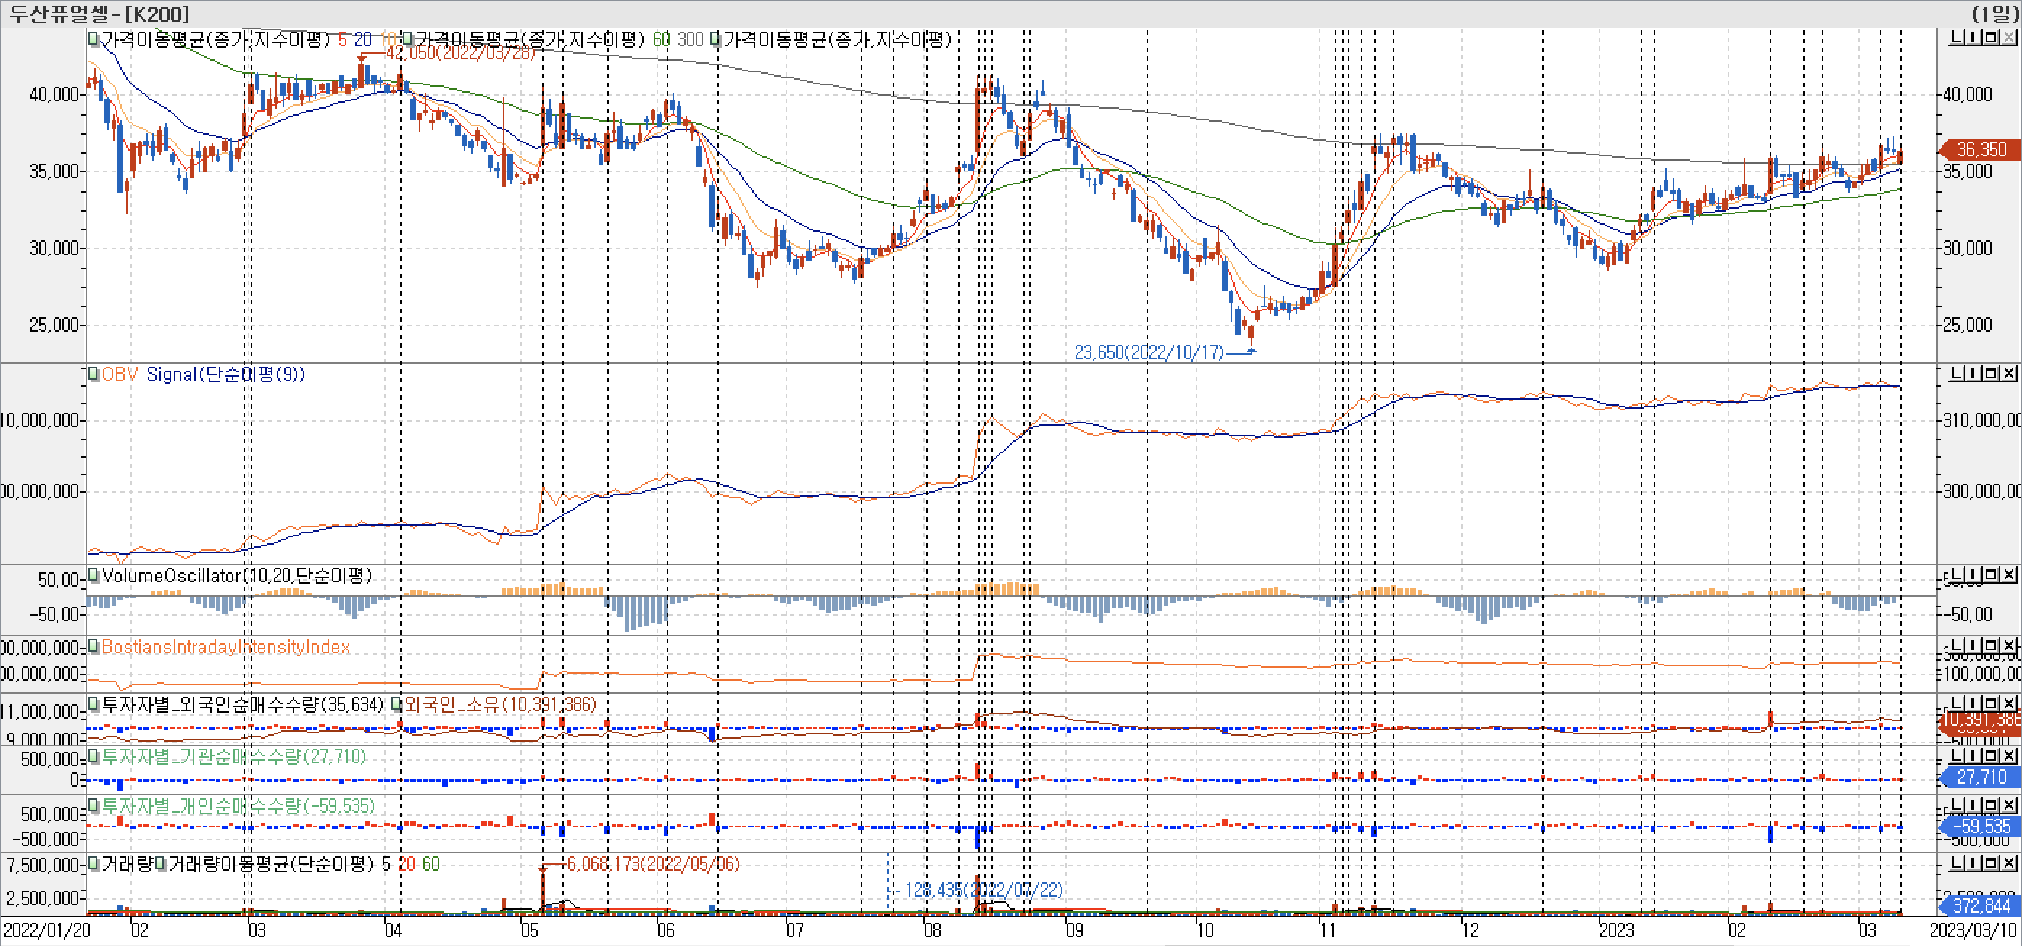Toggle the OBV indicator checkbox

(x=93, y=374)
